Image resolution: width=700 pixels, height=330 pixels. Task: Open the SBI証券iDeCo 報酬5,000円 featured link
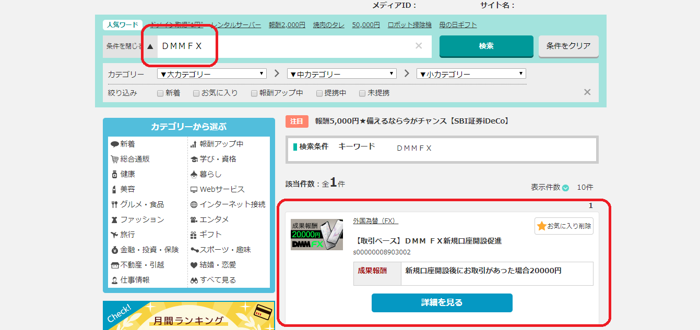[412, 121]
